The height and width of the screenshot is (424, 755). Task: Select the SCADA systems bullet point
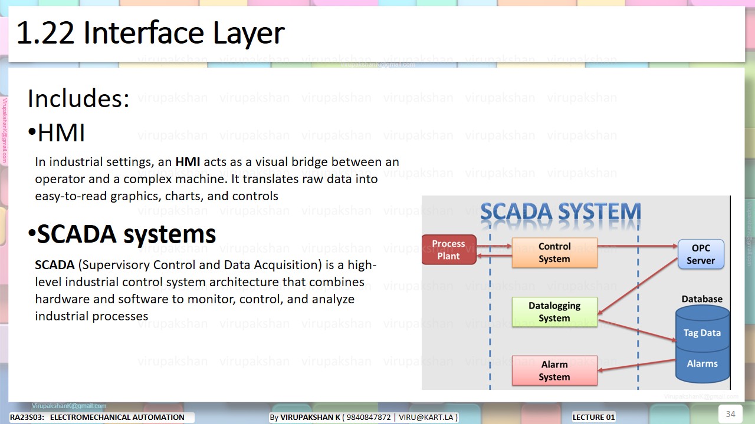coord(126,234)
